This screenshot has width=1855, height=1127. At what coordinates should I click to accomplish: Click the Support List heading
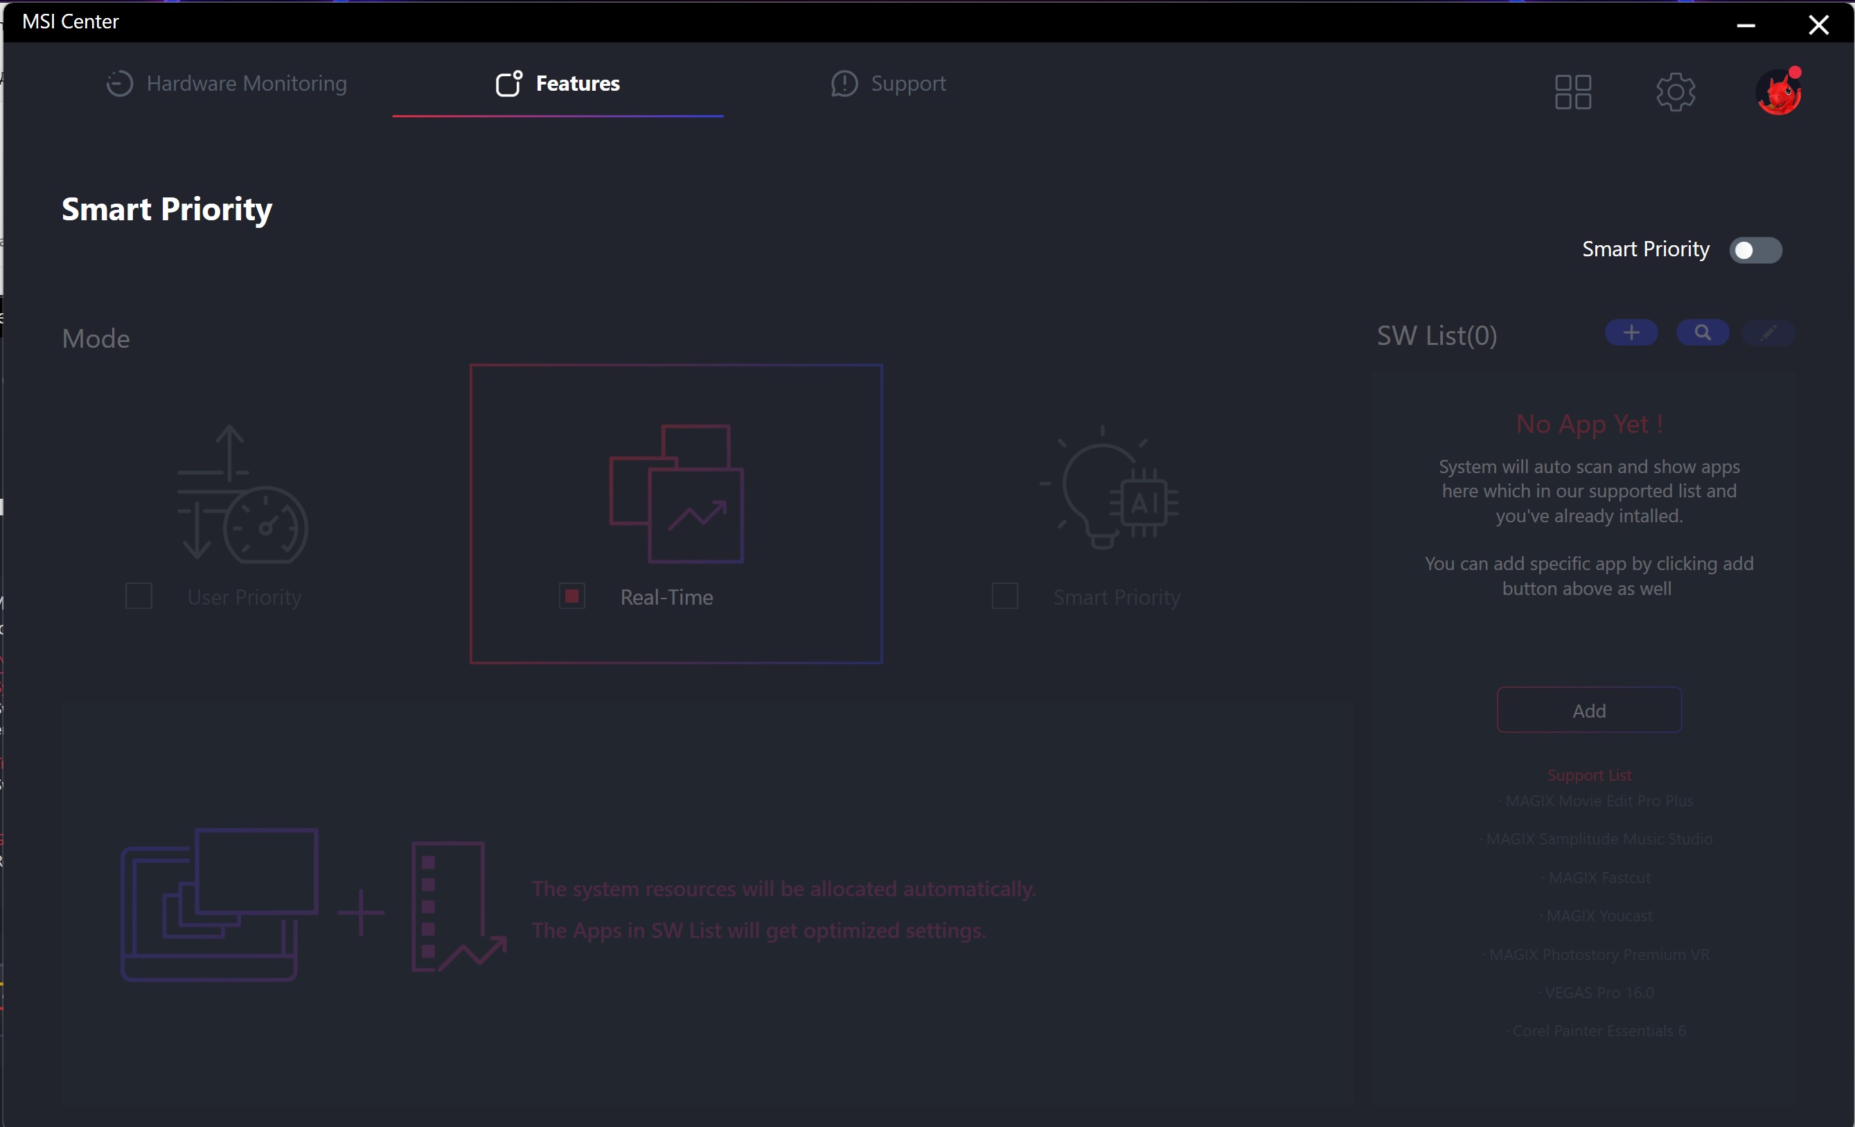[x=1589, y=774]
